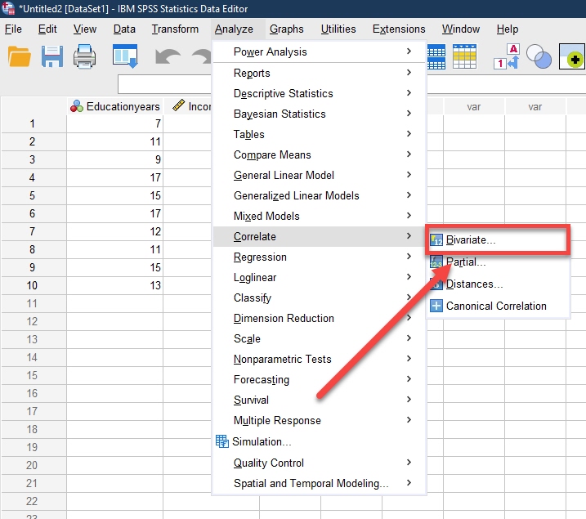Expand Bayesian Statistics submenu
This screenshot has width=586, height=519.
point(320,114)
